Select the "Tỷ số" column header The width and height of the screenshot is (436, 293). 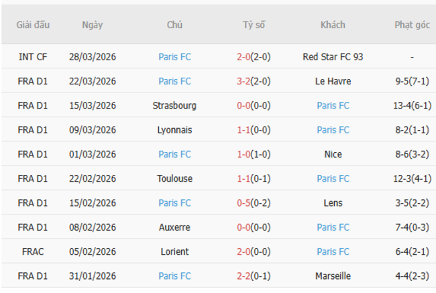click(x=254, y=25)
